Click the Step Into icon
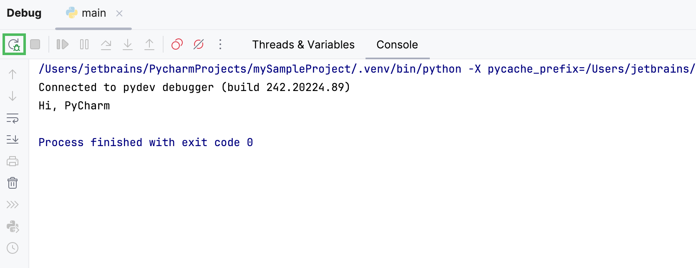696x268 pixels. coord(128,44)
